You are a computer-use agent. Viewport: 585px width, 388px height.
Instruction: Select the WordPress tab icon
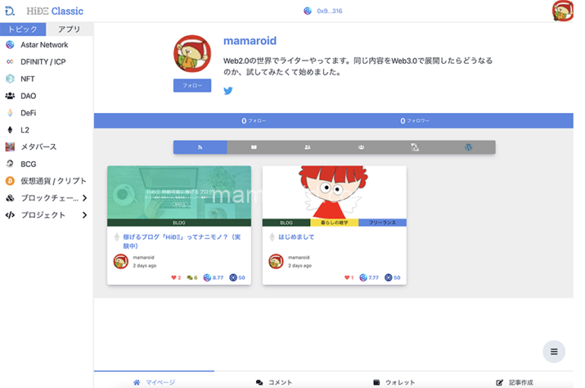coord(468,147)
